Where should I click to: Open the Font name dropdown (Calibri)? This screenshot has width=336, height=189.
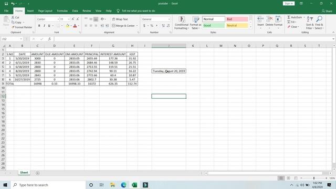pos(58,19)
